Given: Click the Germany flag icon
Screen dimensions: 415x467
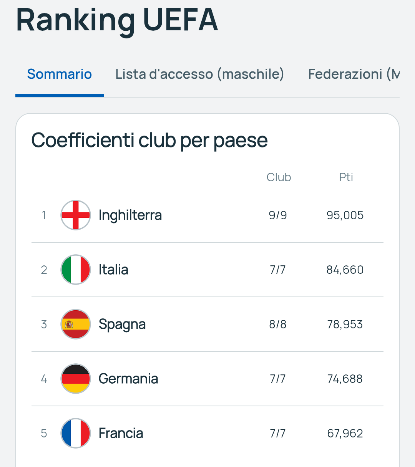Looking at the screenshot, I should 76,379.
